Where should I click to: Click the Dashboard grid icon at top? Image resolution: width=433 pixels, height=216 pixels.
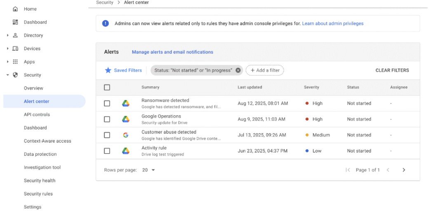[15, 22]
